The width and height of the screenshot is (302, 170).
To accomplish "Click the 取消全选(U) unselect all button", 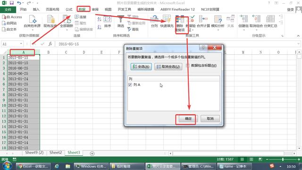I will click(168, 67).
